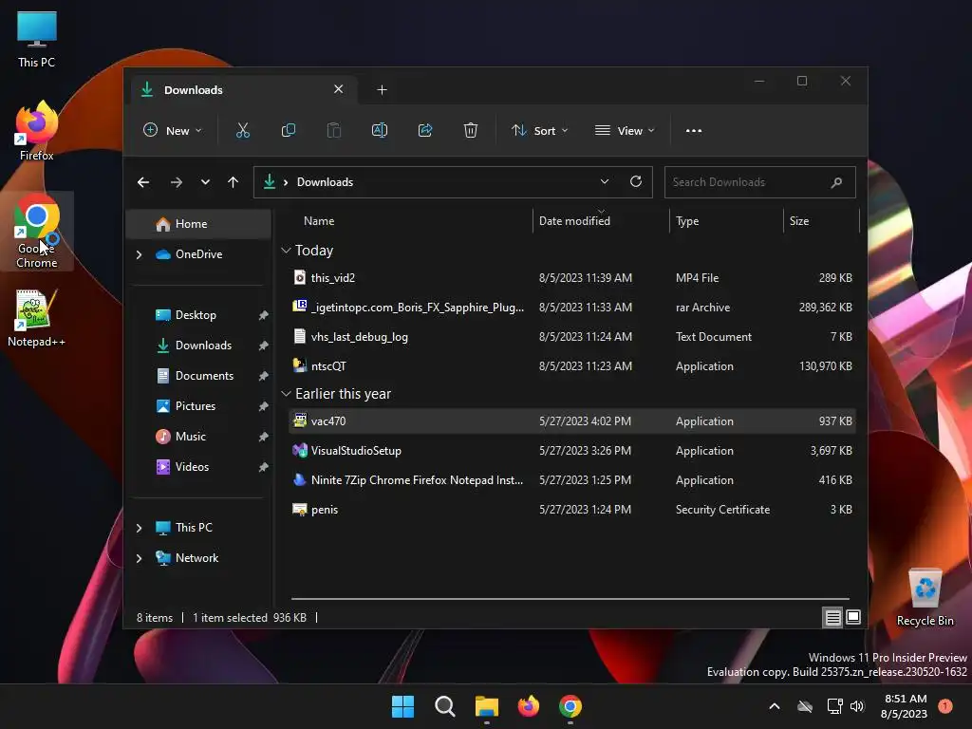
Task: Click Firefox icon in the taskbar
Action: click(x=528, y=706)
